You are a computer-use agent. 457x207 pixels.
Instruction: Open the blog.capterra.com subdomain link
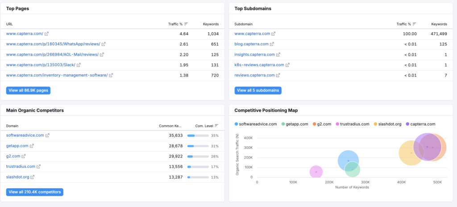coord(252,44)
